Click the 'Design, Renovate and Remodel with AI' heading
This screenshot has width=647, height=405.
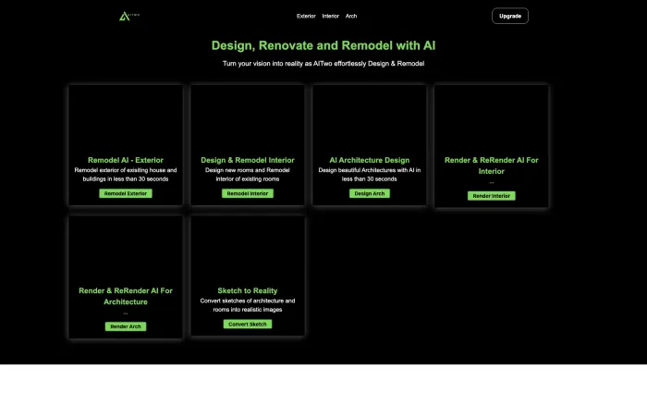click(323, 45)
